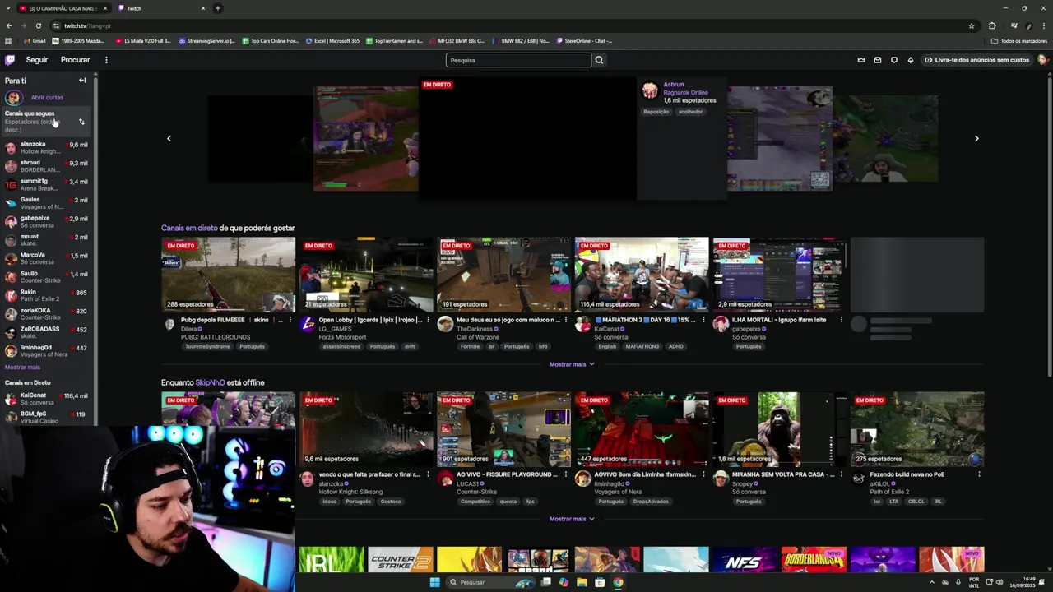The height and width of the screenshot is (592, 1053).
Task: Open the three-dot more menu beside Procurar
Action: coord(106,60)
